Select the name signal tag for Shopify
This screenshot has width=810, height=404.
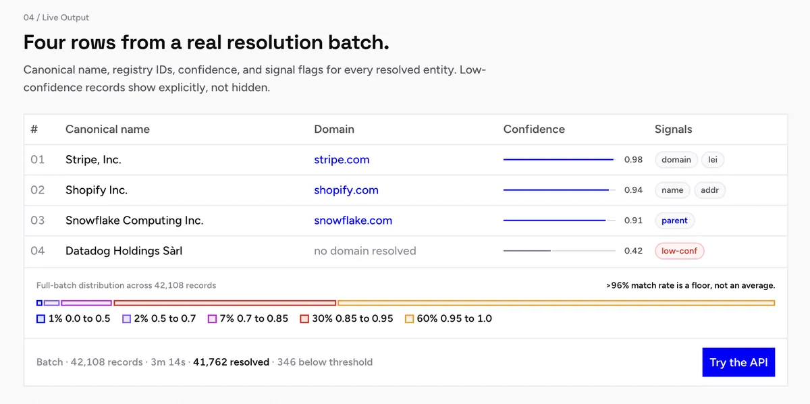[672, 190]
